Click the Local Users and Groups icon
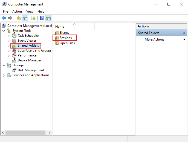This screenshot has height=142, width=188. click(14, 50)
